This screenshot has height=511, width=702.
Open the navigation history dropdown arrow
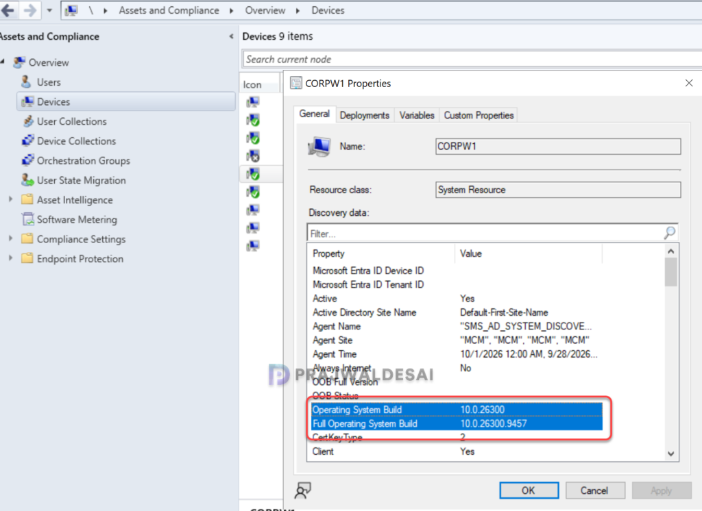(x=49, y=10)
